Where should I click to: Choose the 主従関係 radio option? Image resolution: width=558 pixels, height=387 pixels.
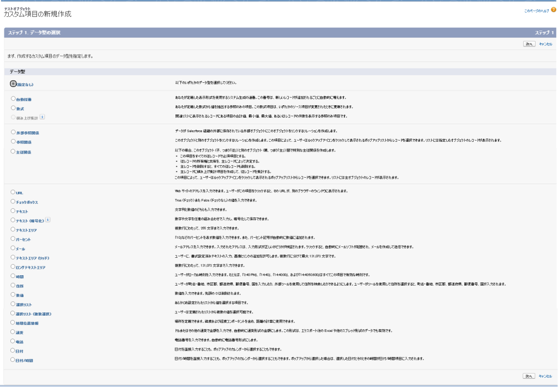13,151
